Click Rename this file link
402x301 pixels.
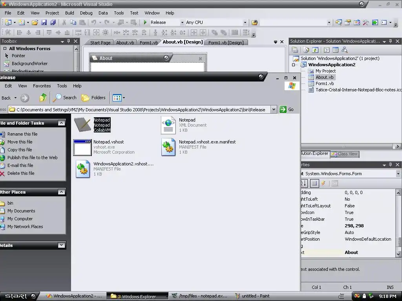click(x=22, y=134)
